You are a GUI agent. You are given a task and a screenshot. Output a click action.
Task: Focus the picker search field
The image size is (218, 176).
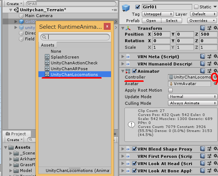coord(75,37)
